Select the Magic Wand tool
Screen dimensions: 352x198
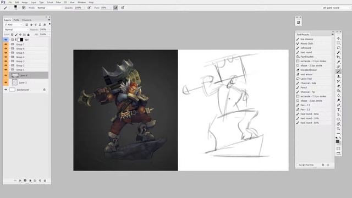pos(339,53)
